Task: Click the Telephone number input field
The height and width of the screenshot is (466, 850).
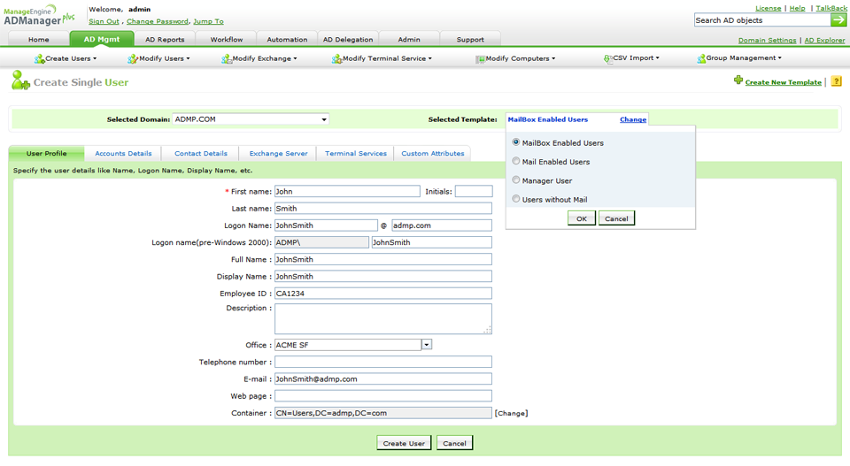Action: pyautogui.click(x=382, y=362)
